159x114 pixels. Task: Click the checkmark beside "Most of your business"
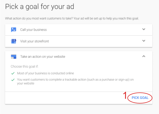pos(12,73)
